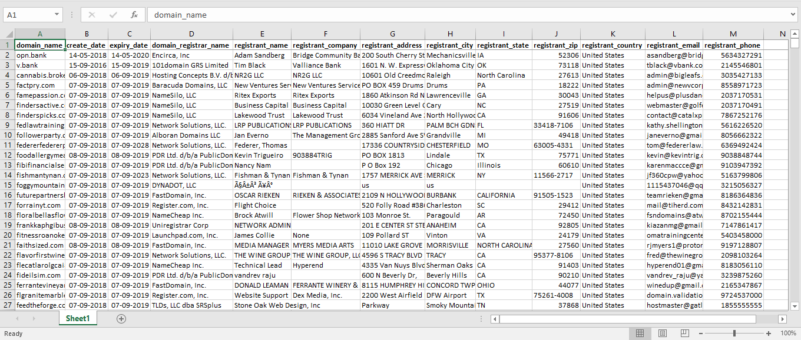Image resolution: width=801 pixels, height=340 pixels.
Task: Select row 27 header
Action: 8,305
